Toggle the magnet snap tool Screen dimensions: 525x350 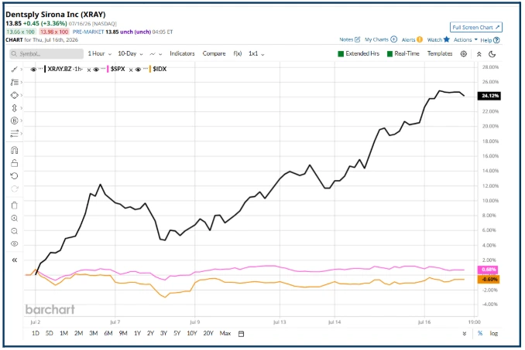(x=15, y=150)
